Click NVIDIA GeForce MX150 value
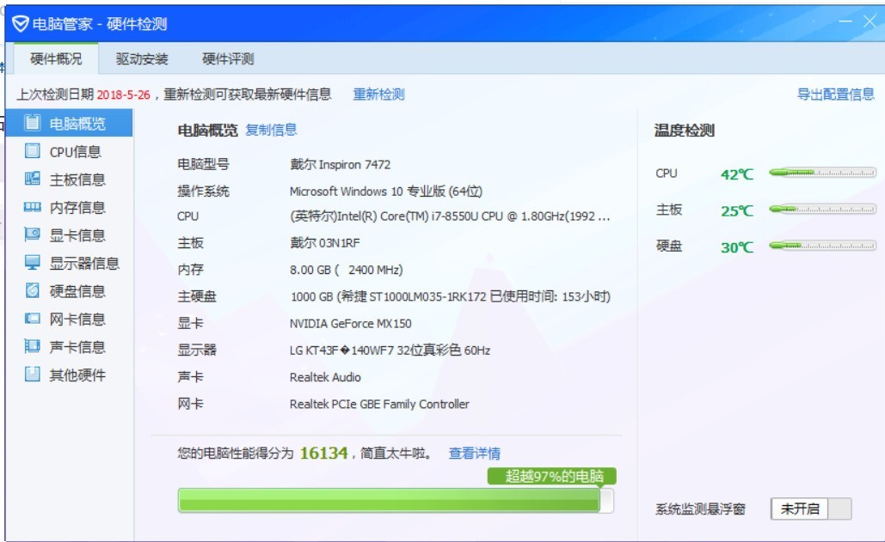885x542 pixels. pos(351,324)
